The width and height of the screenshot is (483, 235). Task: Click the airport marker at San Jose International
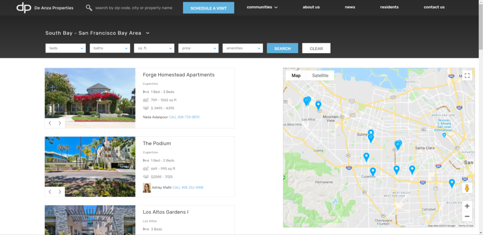click(x=444, y=135)
